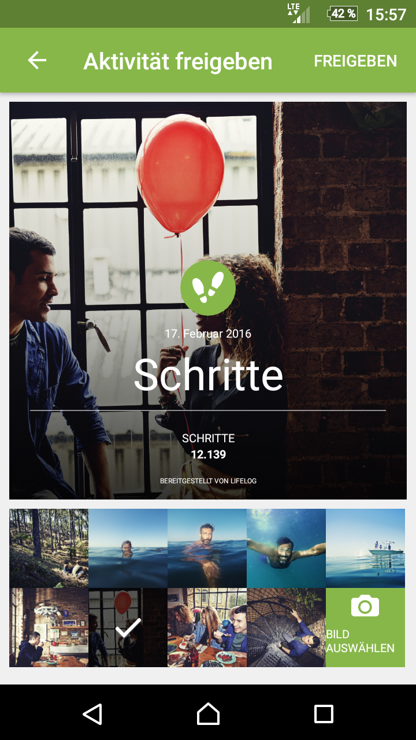This screenshot has width=416, height=740.
Task: Tap the Android home navigation button
Action: click(x=208, y=714)
